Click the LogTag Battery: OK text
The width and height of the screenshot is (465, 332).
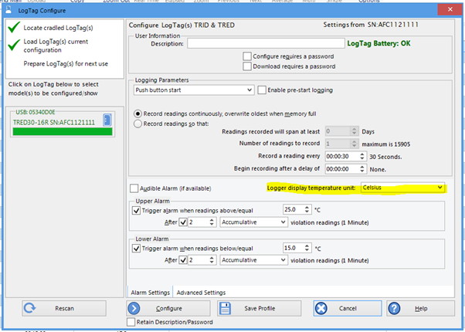coord(378,43)
